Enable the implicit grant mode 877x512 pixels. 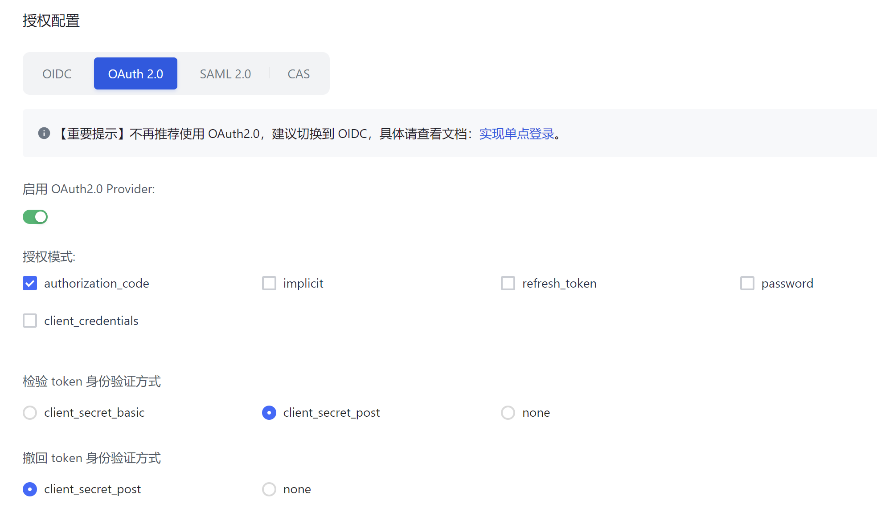click(x=269, y=283)
